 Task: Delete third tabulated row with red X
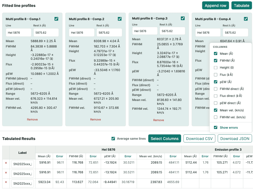click(6, 182)
